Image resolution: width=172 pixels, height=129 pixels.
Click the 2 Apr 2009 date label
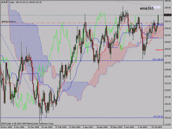point(88,127)
